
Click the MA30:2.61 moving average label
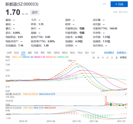point(51,57)
